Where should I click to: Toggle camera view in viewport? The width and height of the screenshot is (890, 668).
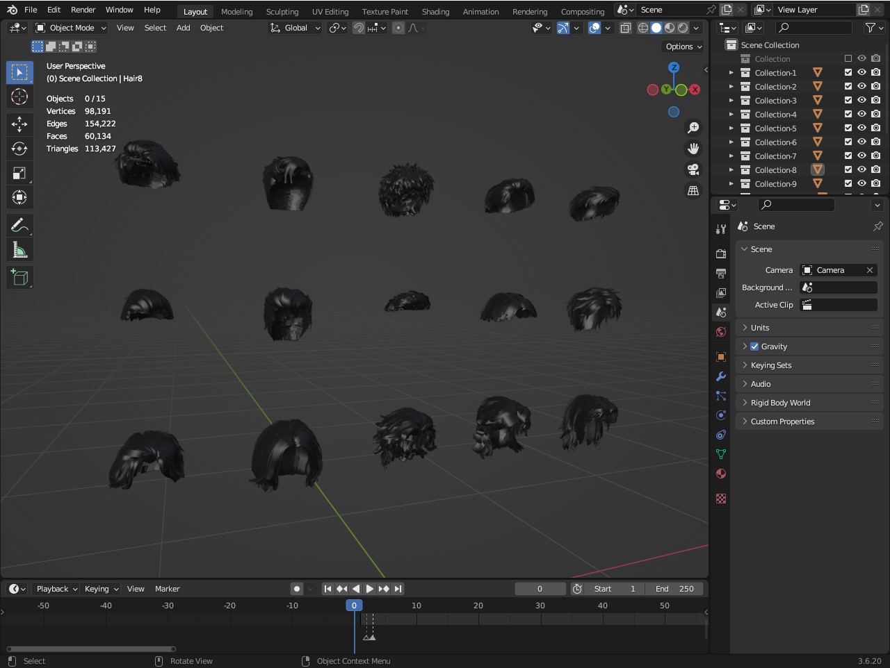coord(693,169)
